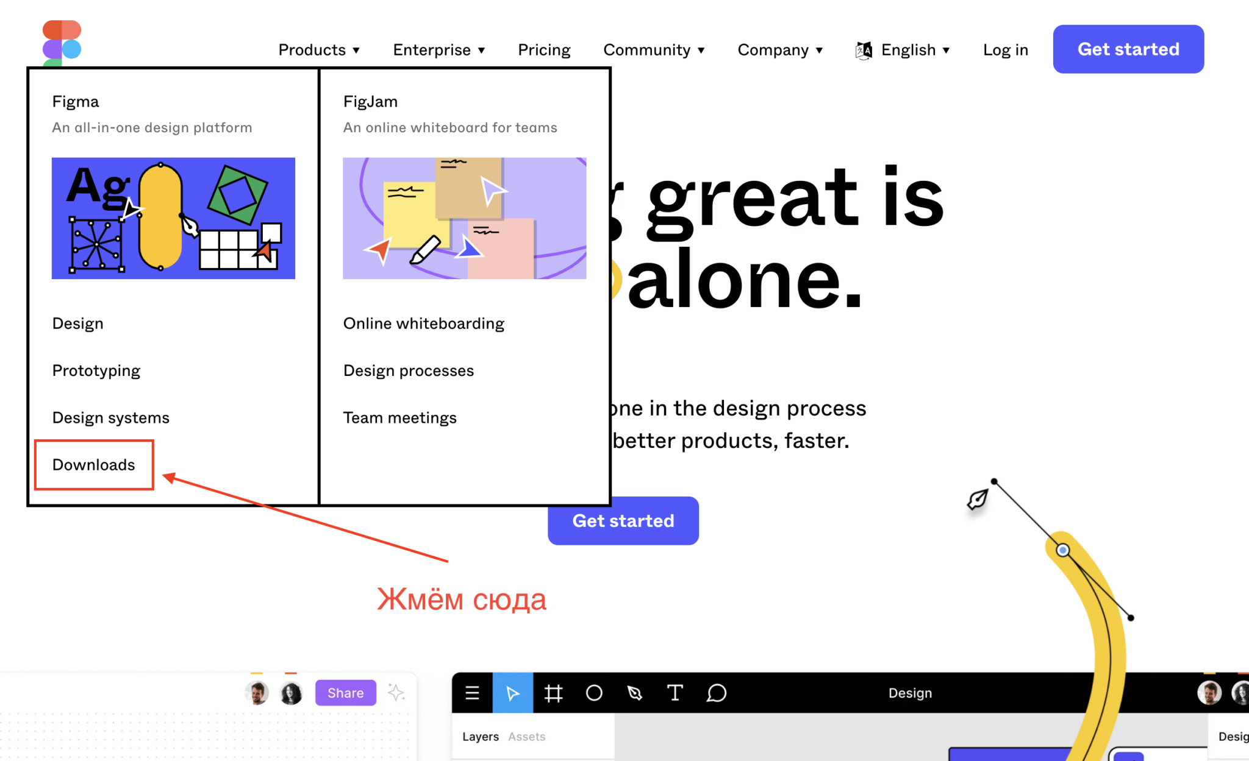The height and width of the screenshot is (761, 1249).
Task: Select the Text tool in toolbar
Action: tap(675, 692)
